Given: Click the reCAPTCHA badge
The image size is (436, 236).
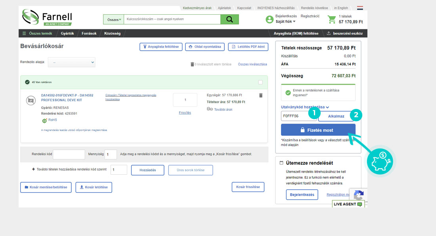Looking at the screenshot, I should click(358, 194).
